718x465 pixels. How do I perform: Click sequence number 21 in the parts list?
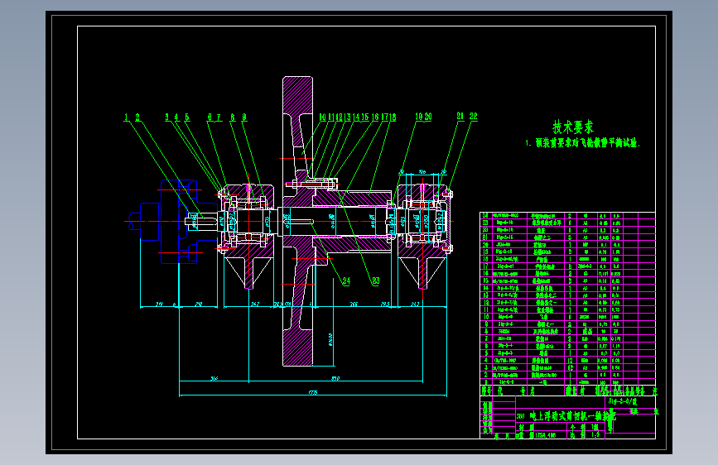click(486, 237)
